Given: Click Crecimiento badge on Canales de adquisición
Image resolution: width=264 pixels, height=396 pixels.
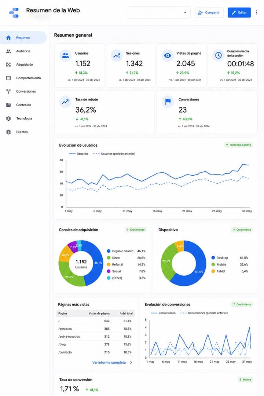Looking at the screenshot, I should [x=135, y=230].
